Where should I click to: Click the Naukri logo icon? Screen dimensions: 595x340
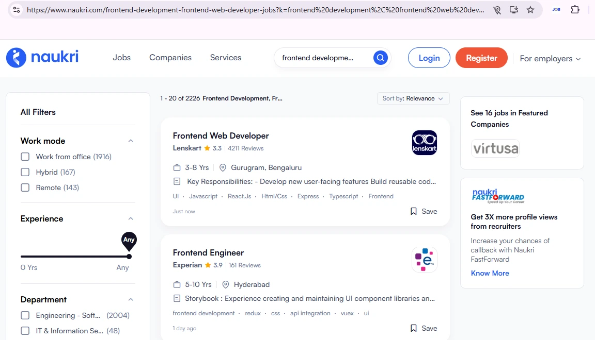pos(16,58)
